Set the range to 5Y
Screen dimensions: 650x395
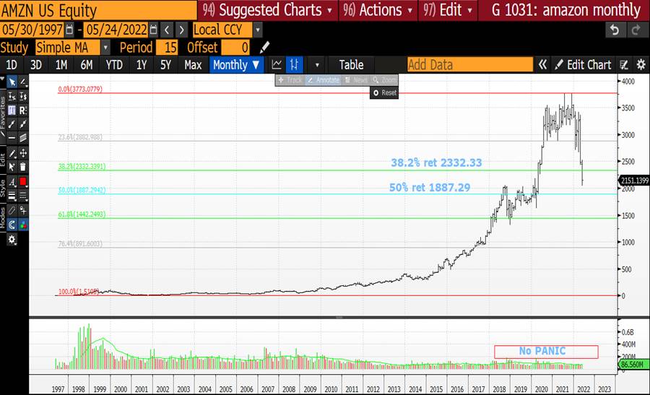[x=165, y=65]
